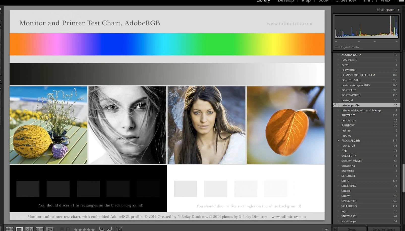Open the Map module
This screenshot has width=405, height=231.
point(306,1)
